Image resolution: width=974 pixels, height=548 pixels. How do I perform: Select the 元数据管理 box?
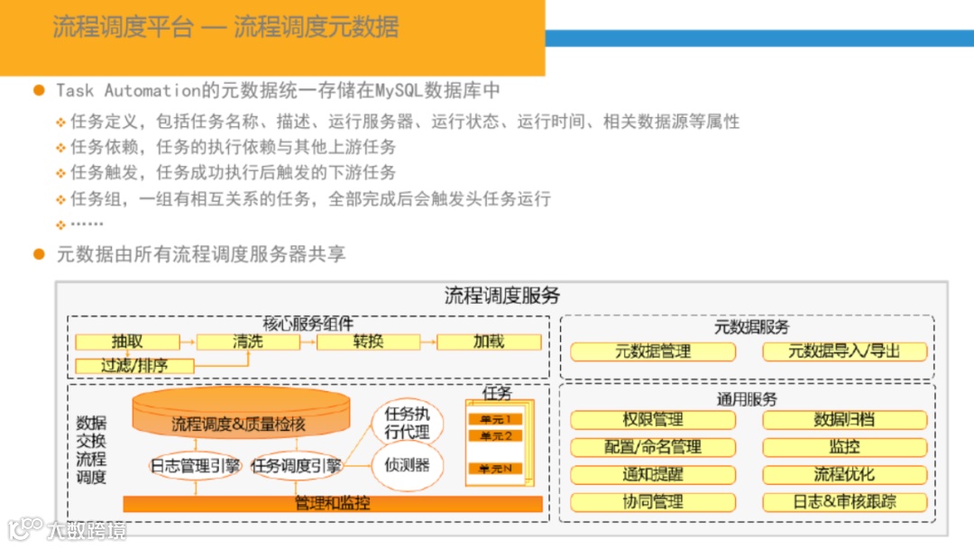pos(653,352)
